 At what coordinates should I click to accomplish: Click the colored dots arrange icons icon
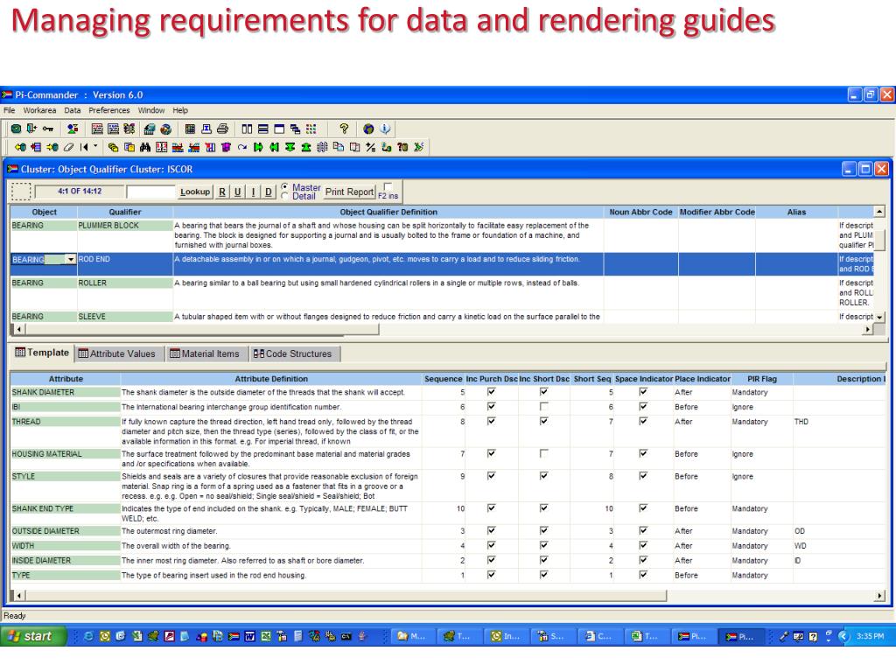311,129
